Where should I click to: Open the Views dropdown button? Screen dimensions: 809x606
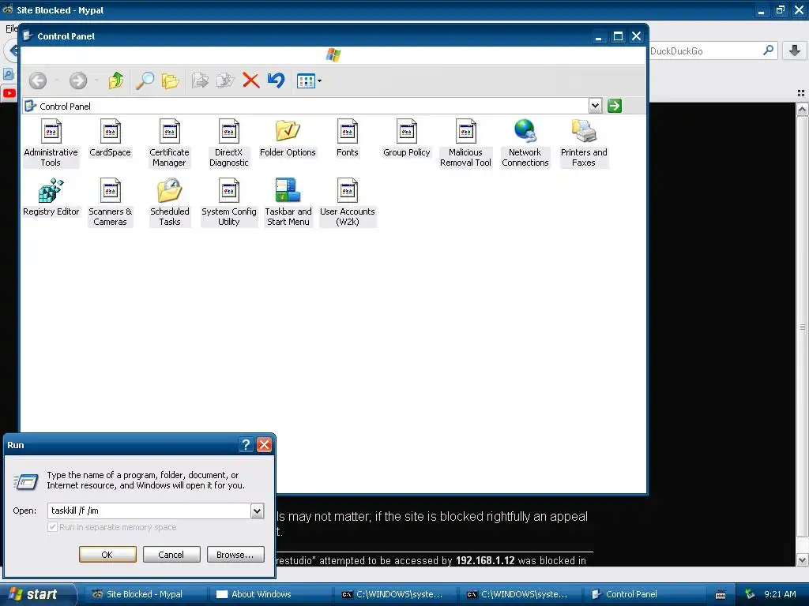click(x=309, y=81)
